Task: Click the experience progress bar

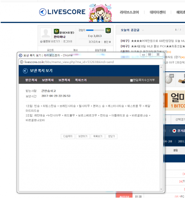Action: 95,30
